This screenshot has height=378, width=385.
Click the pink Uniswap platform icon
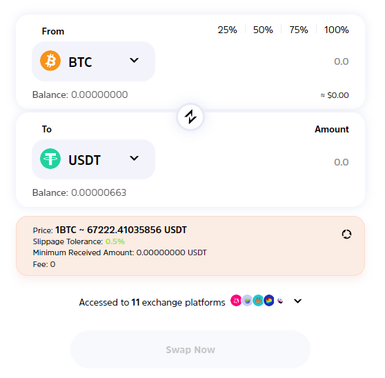tap(236, 301)
